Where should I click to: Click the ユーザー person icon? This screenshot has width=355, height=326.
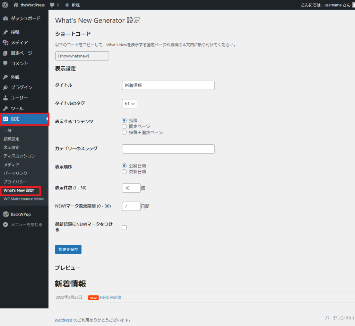[x=6, y=98]
